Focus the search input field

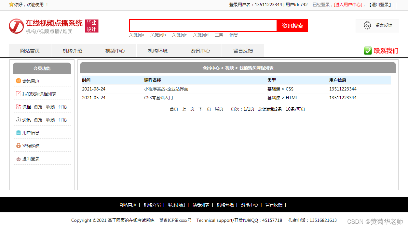(x=203, y=25)
